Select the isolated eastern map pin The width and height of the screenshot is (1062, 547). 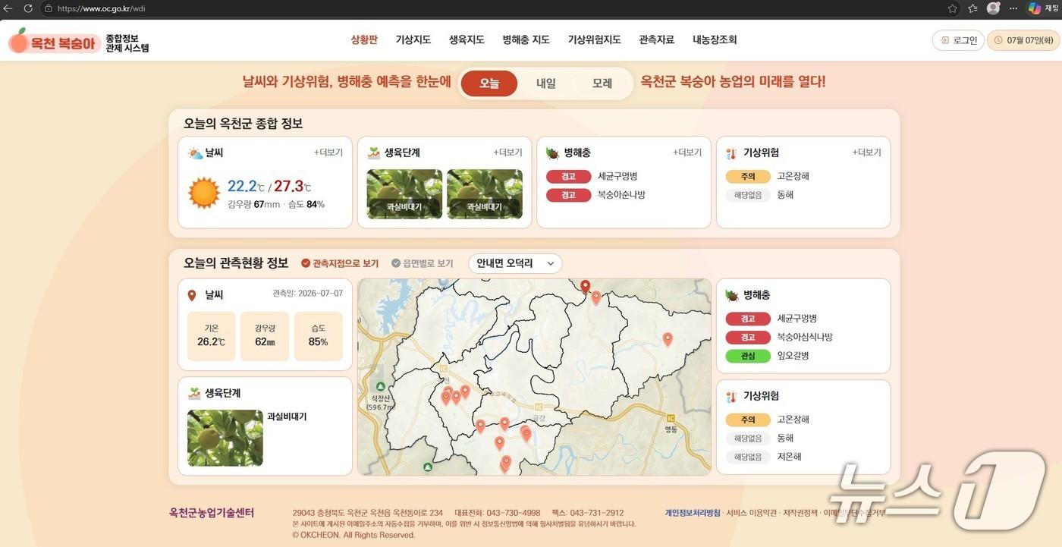(x=668, y=339)
